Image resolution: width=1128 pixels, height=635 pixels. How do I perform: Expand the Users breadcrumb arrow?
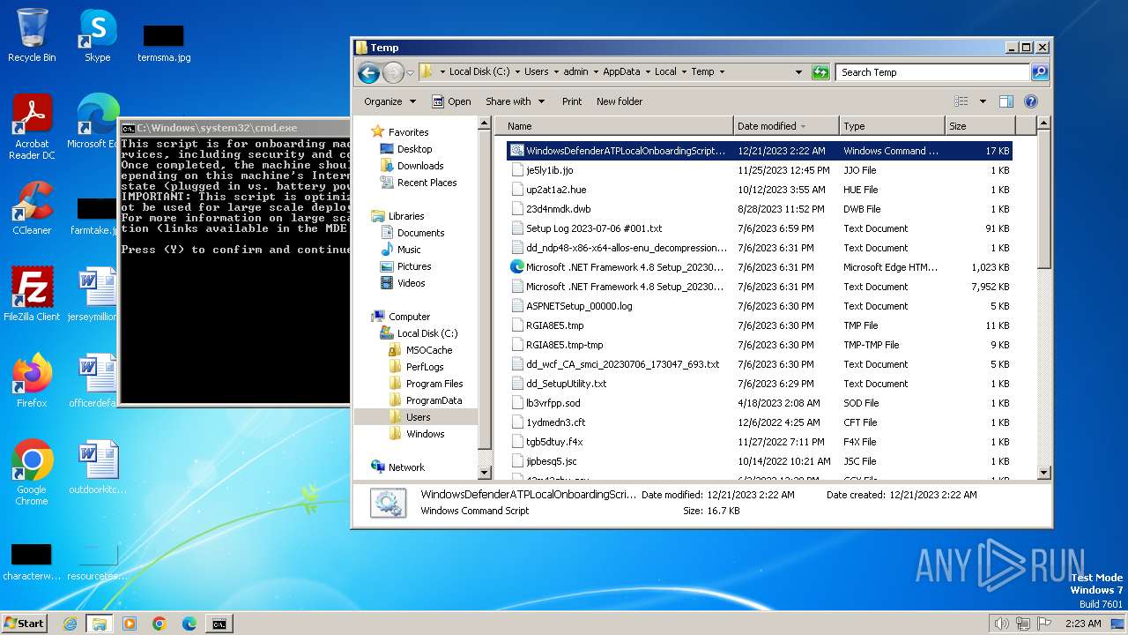[x=557, y=72]
